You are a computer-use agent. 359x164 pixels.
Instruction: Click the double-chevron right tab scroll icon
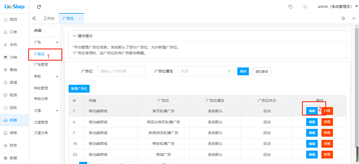point(343,18)
